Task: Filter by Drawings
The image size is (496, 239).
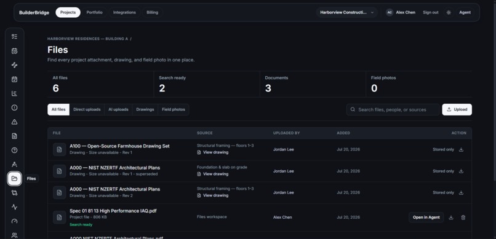Action: coord(145,109)
